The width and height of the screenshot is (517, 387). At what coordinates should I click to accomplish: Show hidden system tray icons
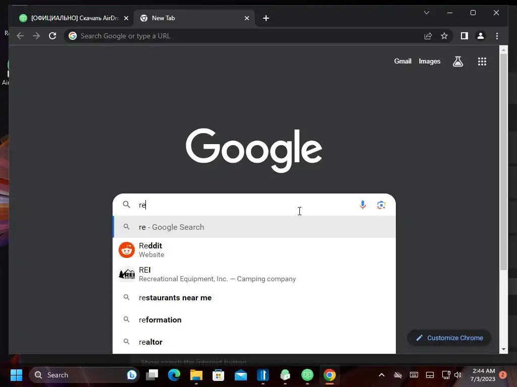click(382, 375)
